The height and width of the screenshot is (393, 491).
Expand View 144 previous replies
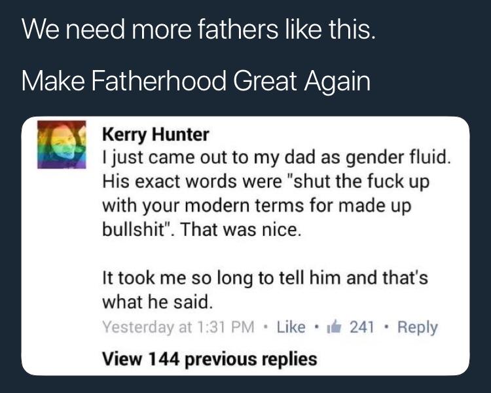pos(209,359)
